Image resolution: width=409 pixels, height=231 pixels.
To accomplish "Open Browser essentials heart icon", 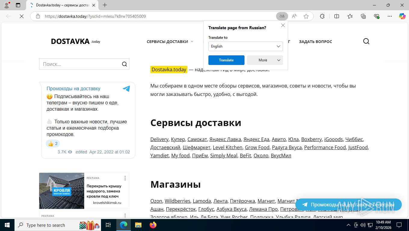I will [377, 16].
